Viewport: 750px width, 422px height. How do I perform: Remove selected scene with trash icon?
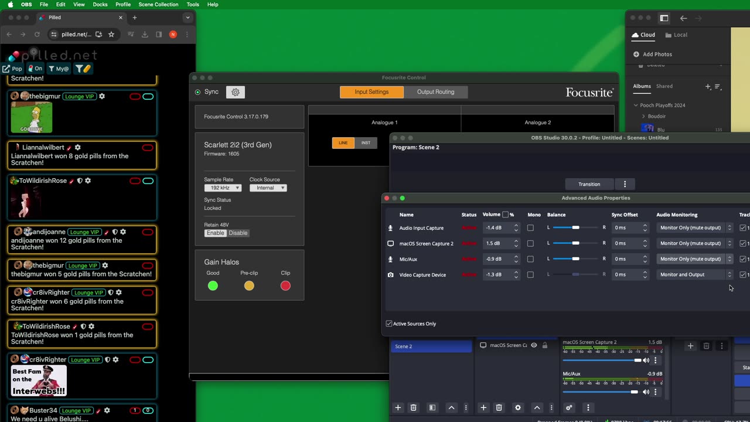[x=413, y=407]
